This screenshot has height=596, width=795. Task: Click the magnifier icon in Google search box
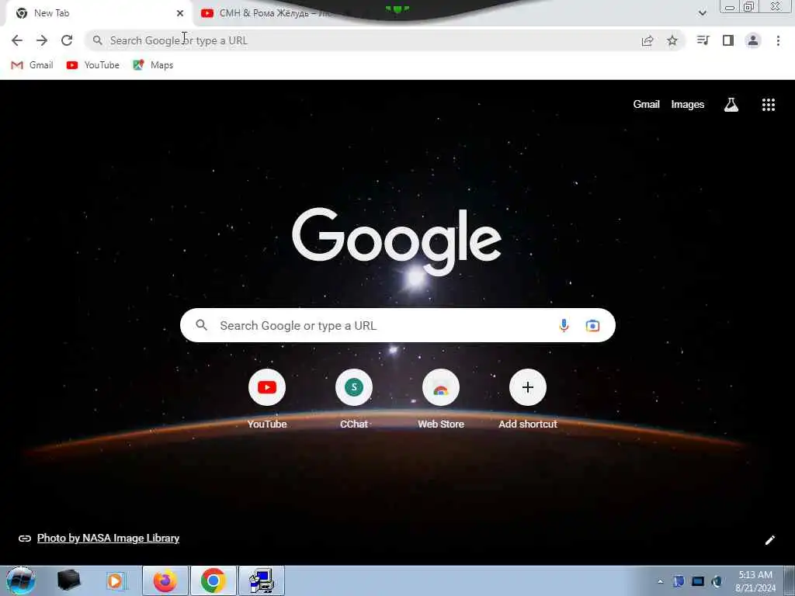[x=201, y=325]
